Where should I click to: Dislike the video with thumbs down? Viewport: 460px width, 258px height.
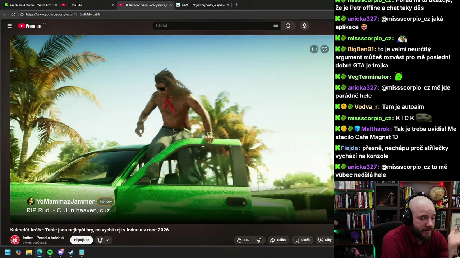(259, 240)
